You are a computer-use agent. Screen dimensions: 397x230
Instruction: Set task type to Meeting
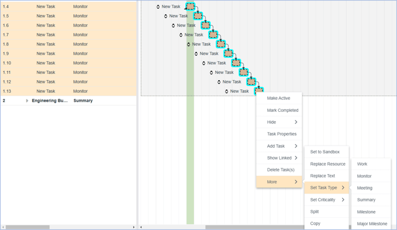tap(371, 188)
